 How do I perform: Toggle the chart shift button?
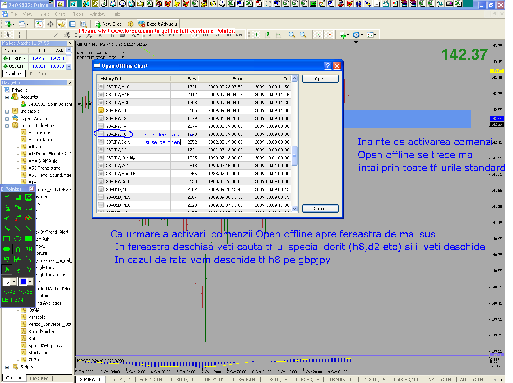click(329, 35)
